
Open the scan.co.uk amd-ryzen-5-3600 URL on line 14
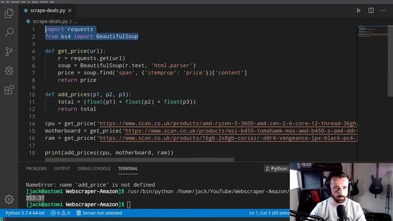tap(228, 123)
